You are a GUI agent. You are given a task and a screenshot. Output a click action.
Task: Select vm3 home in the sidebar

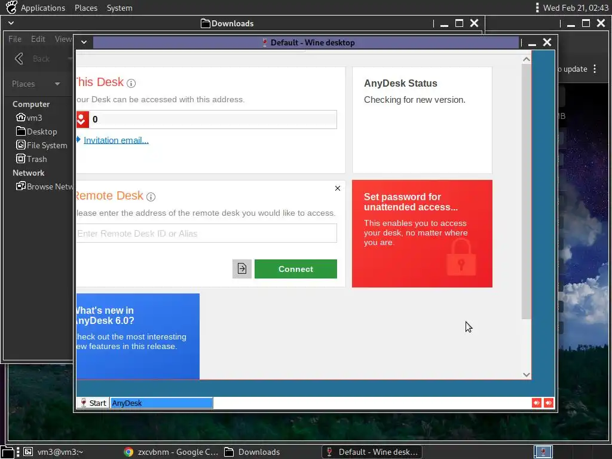coord(29,118)
